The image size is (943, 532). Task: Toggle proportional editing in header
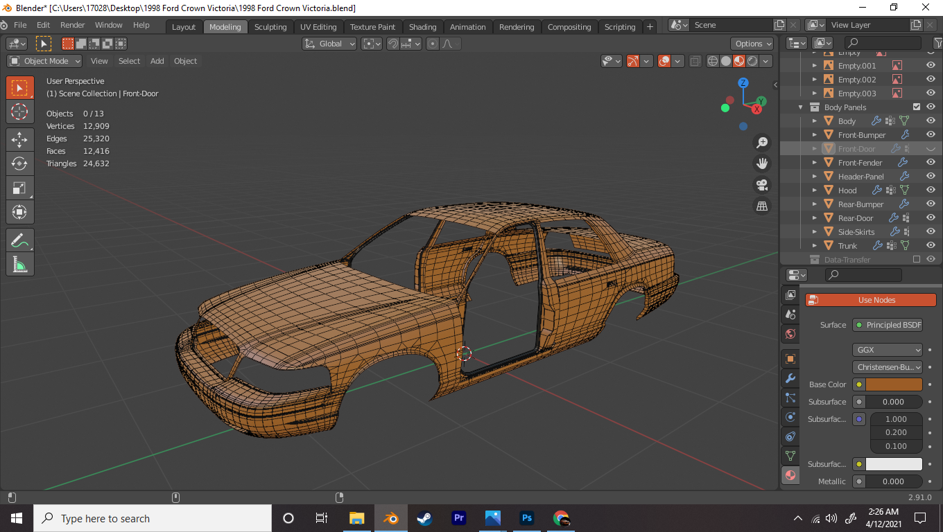(x=433, y=44)
